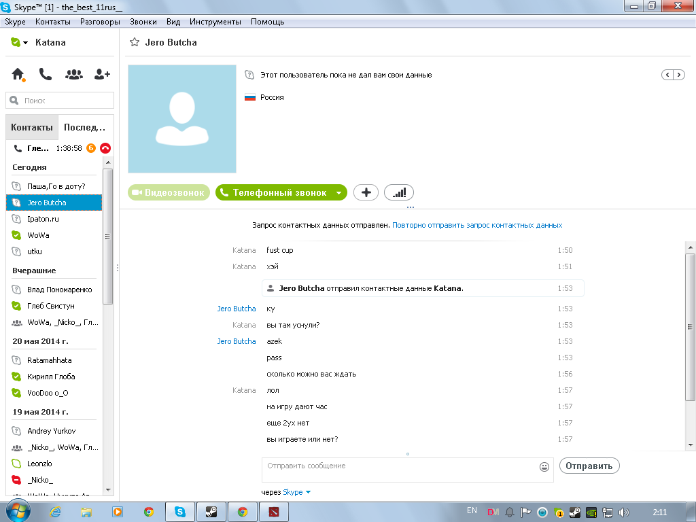This screenshot has width=696, height=522.
Task: Switch to Контакты tab
Action: [x=31, y=127]
